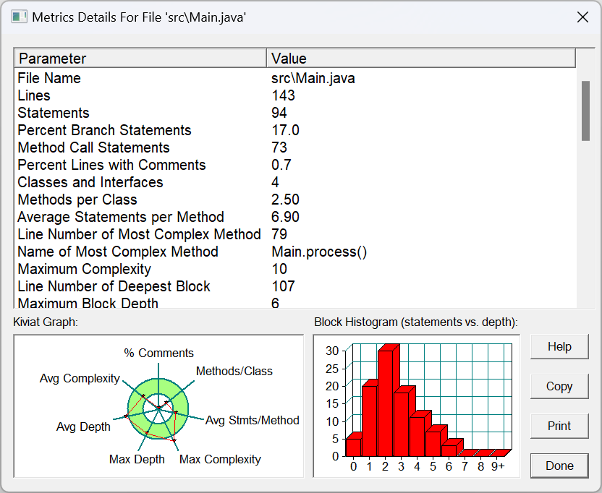Click the deepest block value 107
The height and width of the screenshot is (493, 602).
click(284, 286)
